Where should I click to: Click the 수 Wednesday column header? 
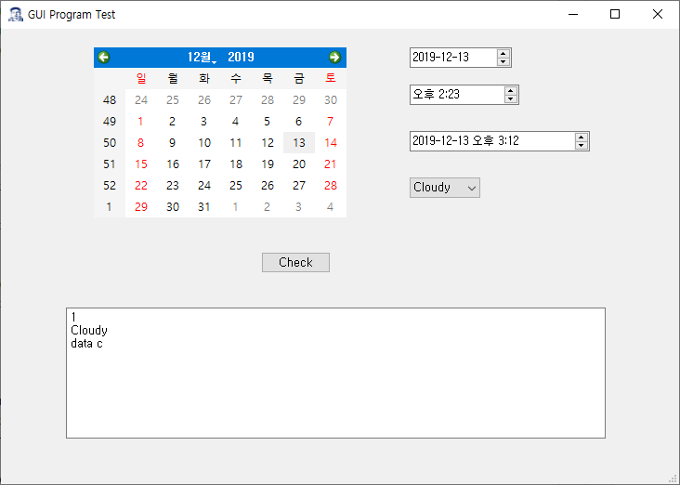[235, 79]
